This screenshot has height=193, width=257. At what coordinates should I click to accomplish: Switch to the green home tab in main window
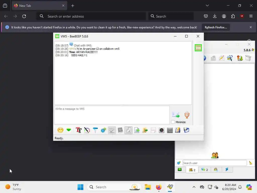click(x=180, y=170)
